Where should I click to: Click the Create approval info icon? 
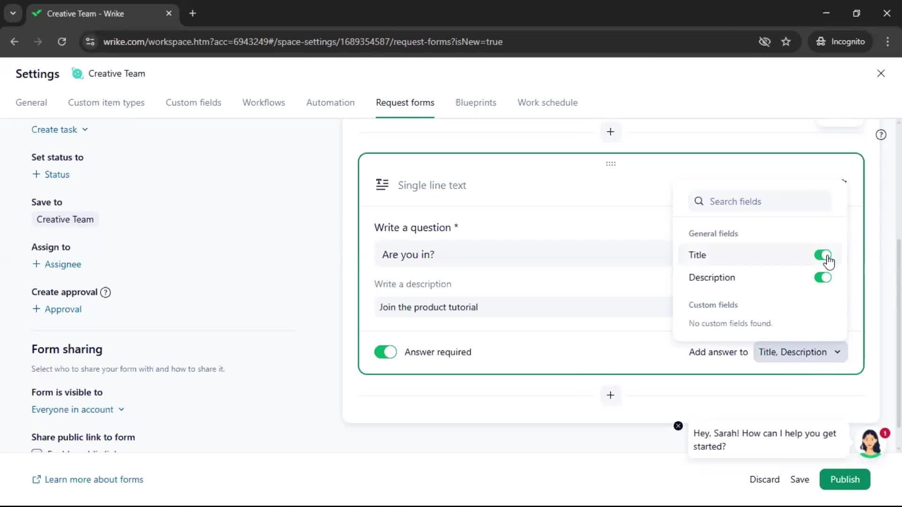click(x=106, y=292)
